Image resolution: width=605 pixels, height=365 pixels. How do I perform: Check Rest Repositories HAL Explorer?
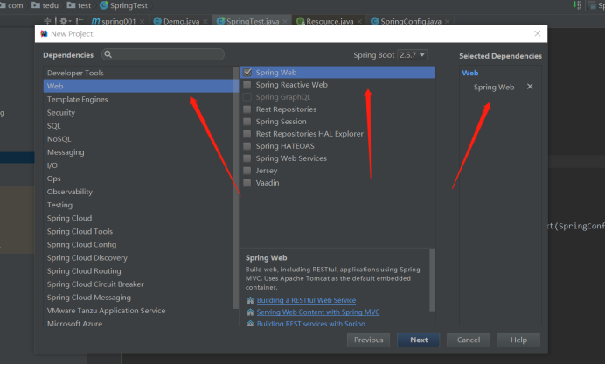tap(247, 134)
